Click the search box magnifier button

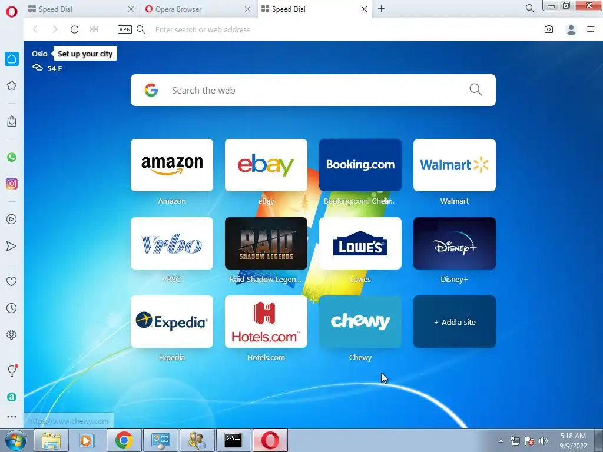pyautogui.click(x=476, y=90)
